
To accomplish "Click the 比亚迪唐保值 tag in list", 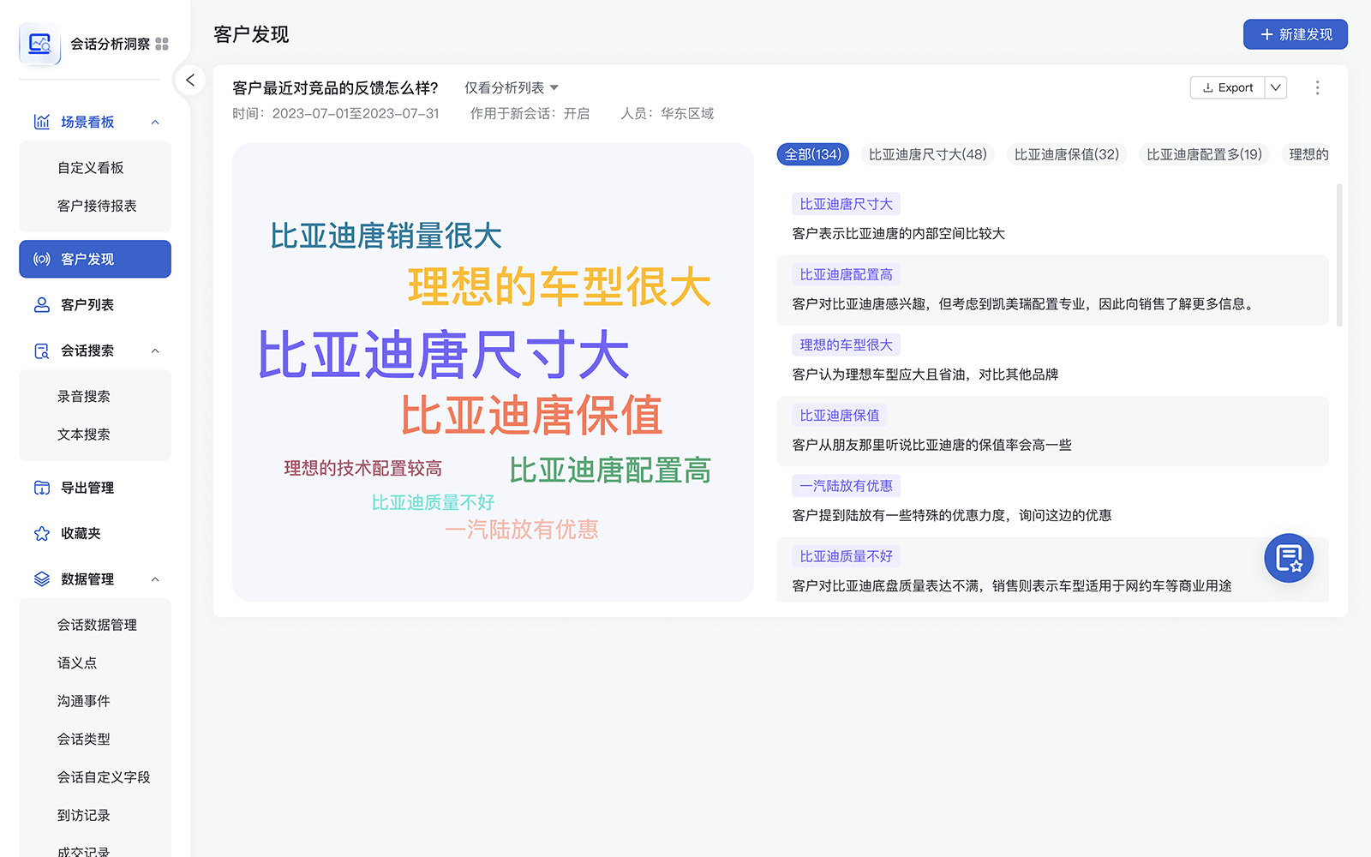I will click(x=839, y=415).
